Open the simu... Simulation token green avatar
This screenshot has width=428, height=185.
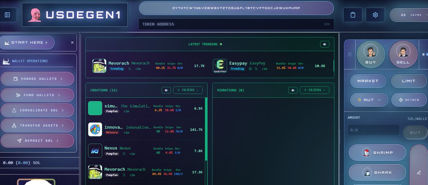coord(95,108)
